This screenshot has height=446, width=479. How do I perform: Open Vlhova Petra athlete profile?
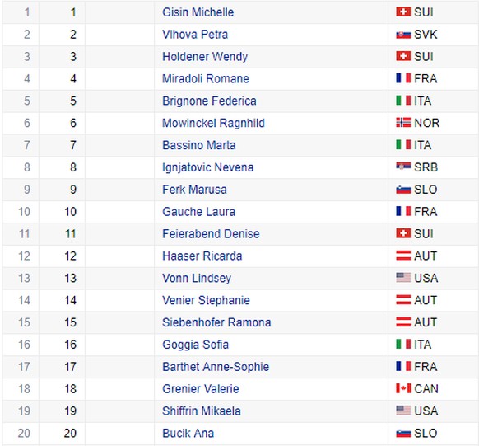pos(195,35)
